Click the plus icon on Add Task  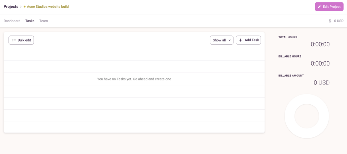[240, 40]
